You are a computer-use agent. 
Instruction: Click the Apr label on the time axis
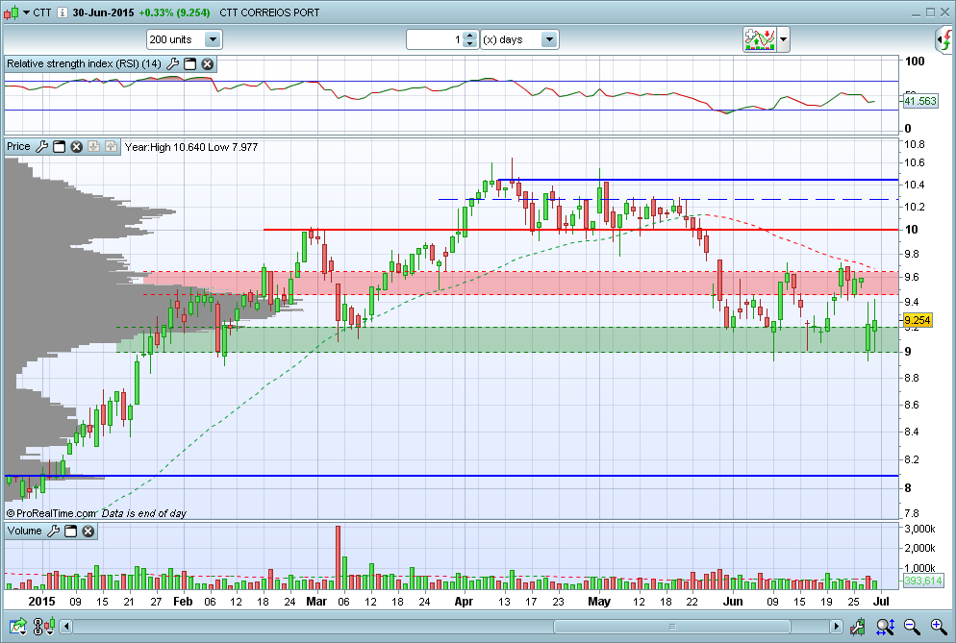pyautogui.click(x=464, y=602)
